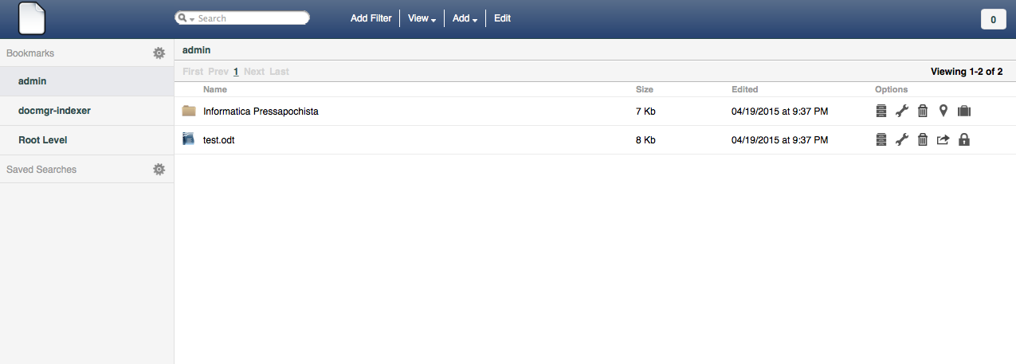The image size is (1016, 364).
Task: Click the Informatica Pressapochista folder icon
Action: pos(189,111)
